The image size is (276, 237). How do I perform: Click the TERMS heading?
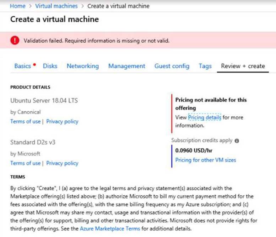(x=18, y=177)
